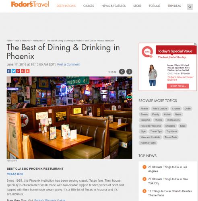Select the Restaurants topic tag
198x201 pixels.
coord(173,120)
